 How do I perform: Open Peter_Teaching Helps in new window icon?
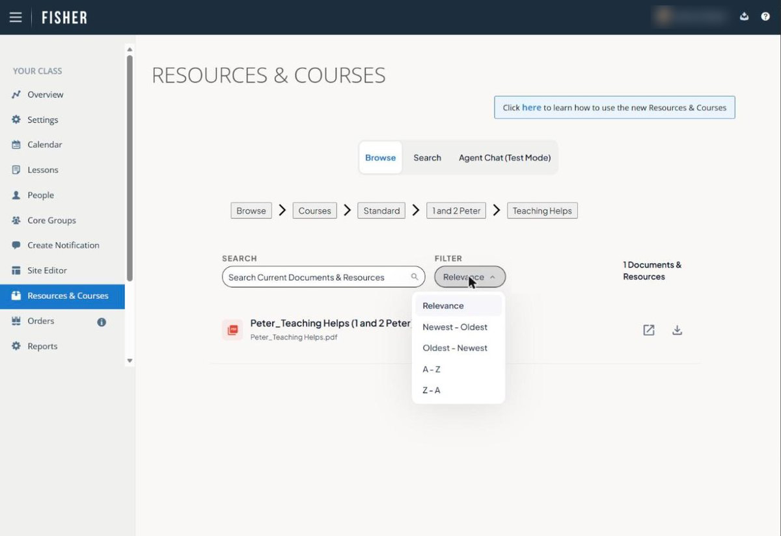pyautogui.click(x=649, y=330)
